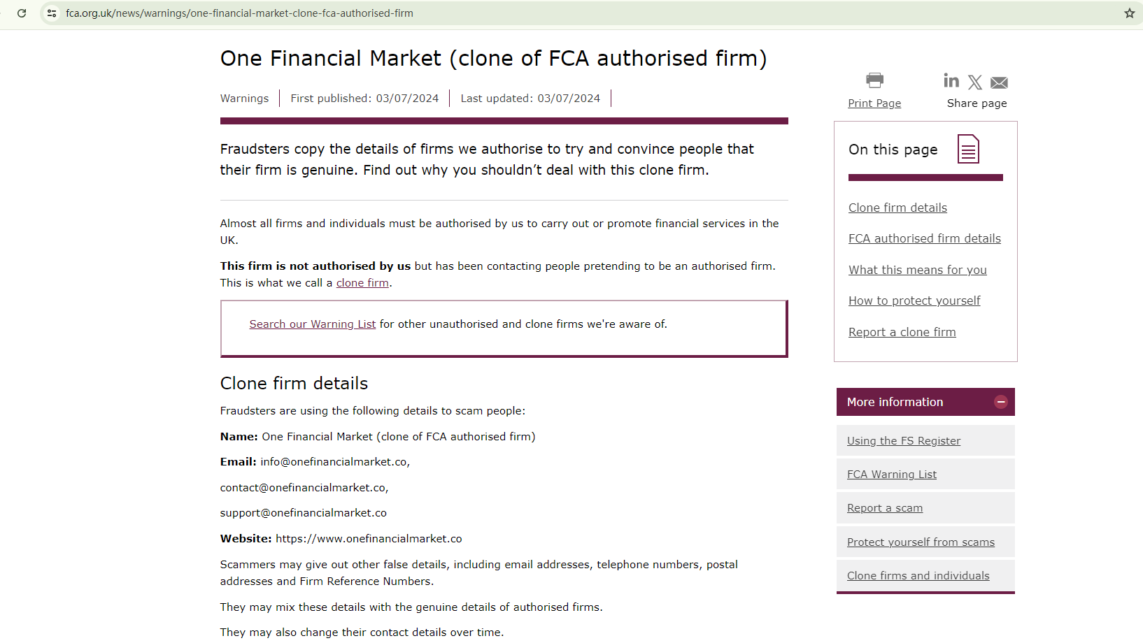1143x643 pixels.
Task: Open site information icon in address bar
Action: 52,13
